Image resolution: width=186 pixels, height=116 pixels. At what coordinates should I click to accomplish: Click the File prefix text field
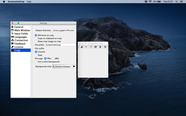(x=61, y=45)
